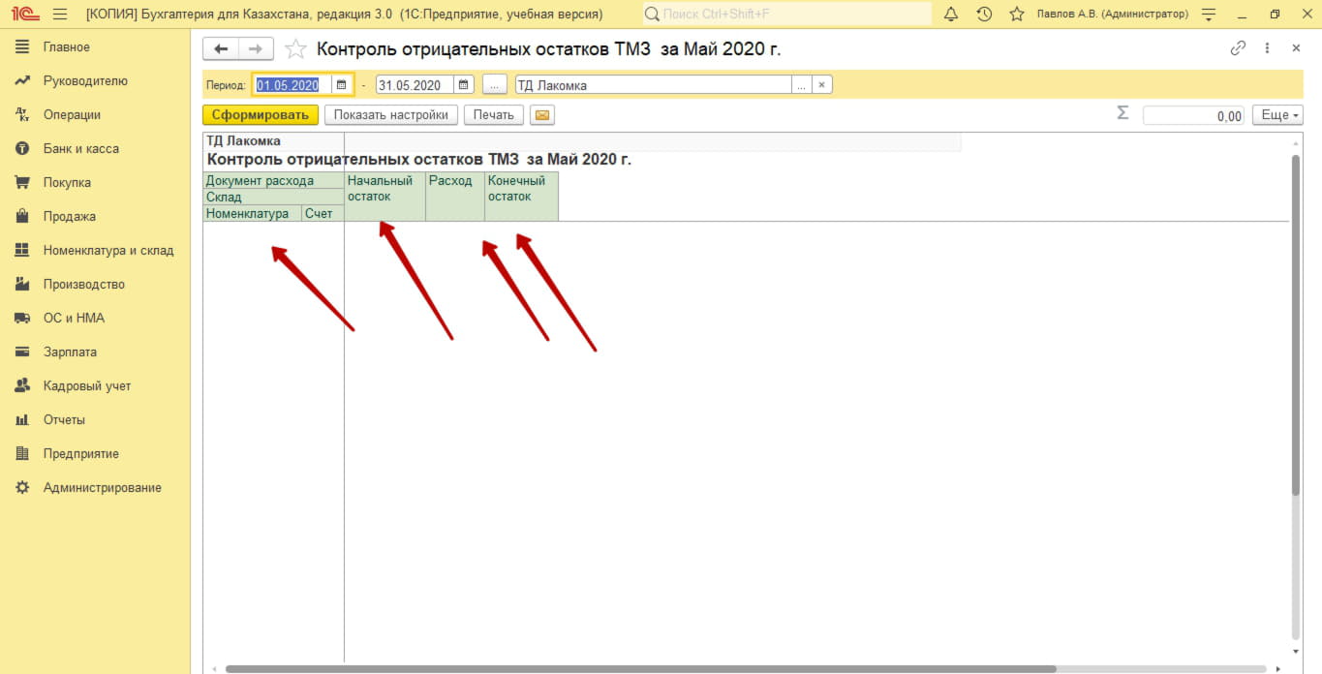Open organization selection list for ТД Лакомка

[801, 85]
